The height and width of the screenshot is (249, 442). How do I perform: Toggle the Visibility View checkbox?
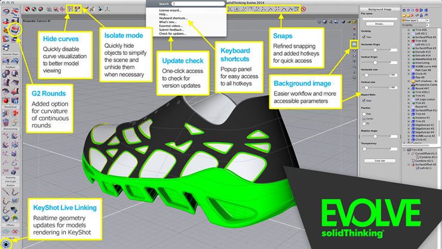pyautogui.click(x=364, y=36)
